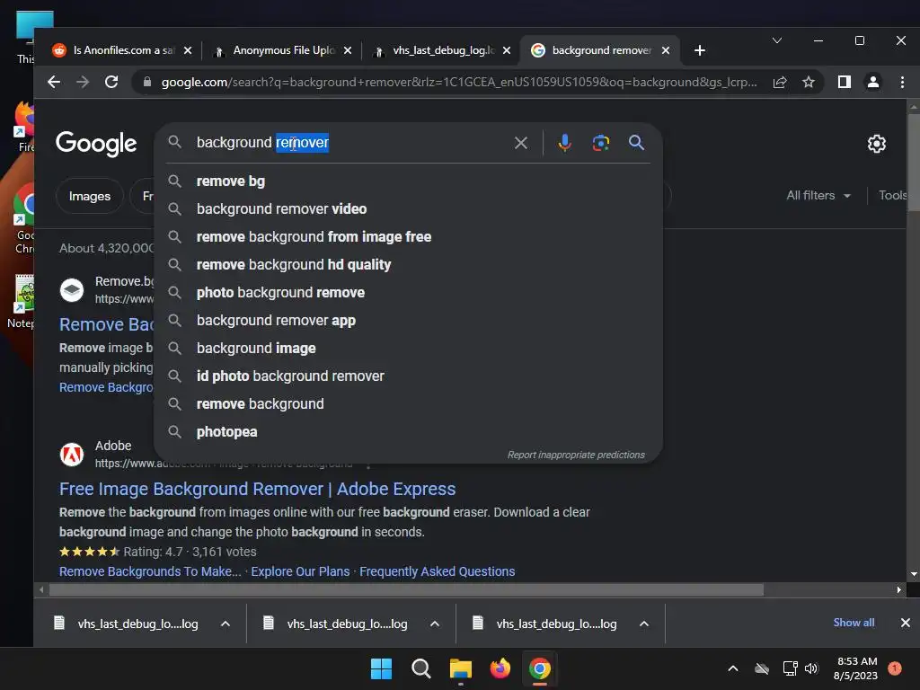Select 'remove background hd quality' suggestion
920x690 pixels.
[x=408, y=265]
